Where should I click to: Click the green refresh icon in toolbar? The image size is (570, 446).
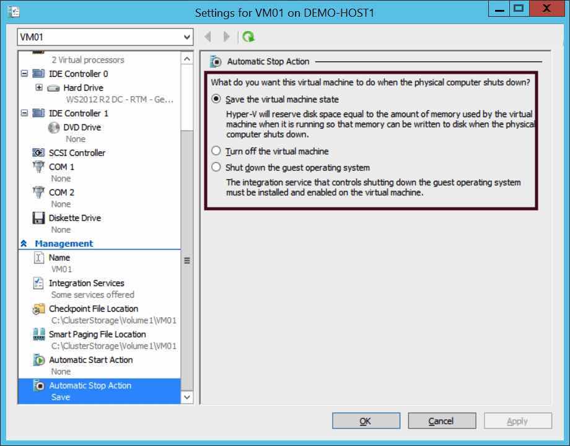pyautogui.click(x=248, y=37)
